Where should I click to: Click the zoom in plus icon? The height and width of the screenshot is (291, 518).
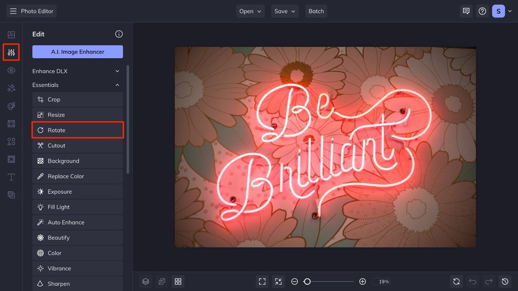coord(362,282)
